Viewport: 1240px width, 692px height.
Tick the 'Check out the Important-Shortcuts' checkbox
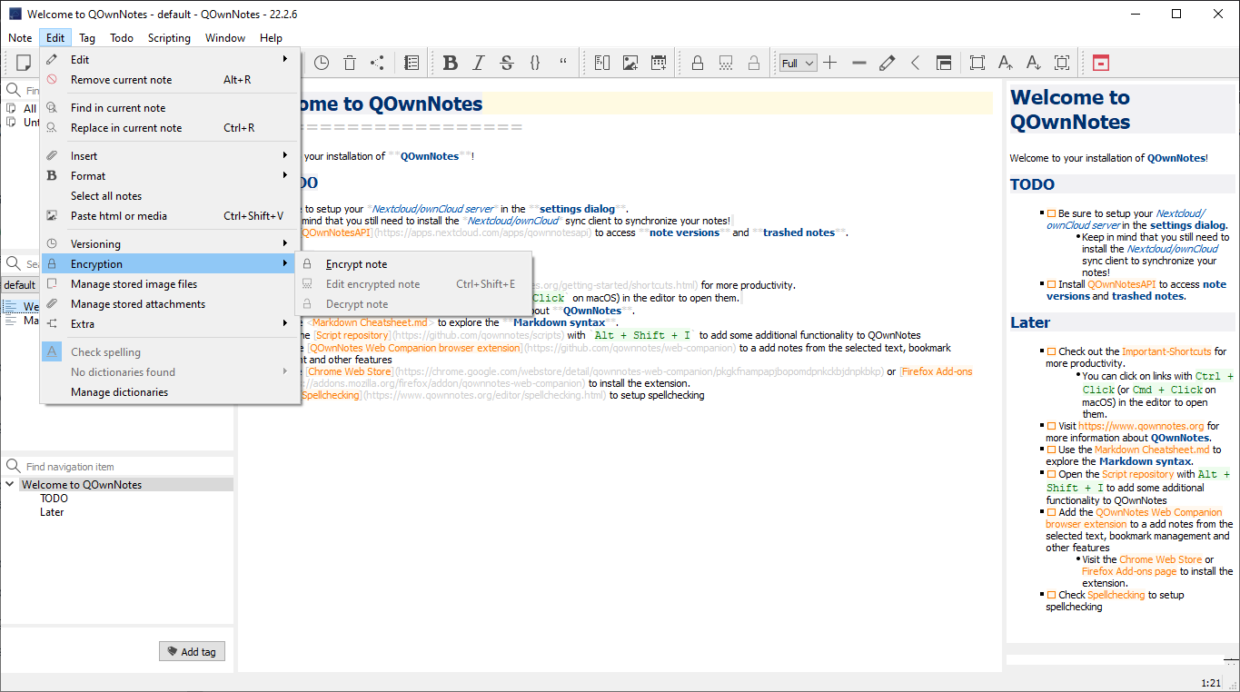pos(1051,351)
